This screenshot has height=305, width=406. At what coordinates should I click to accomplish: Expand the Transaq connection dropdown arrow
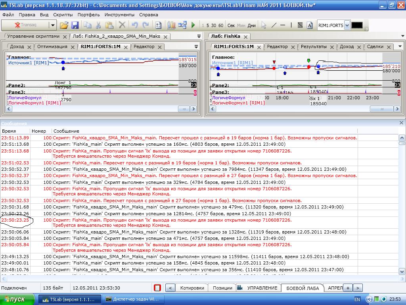[52, 25]
